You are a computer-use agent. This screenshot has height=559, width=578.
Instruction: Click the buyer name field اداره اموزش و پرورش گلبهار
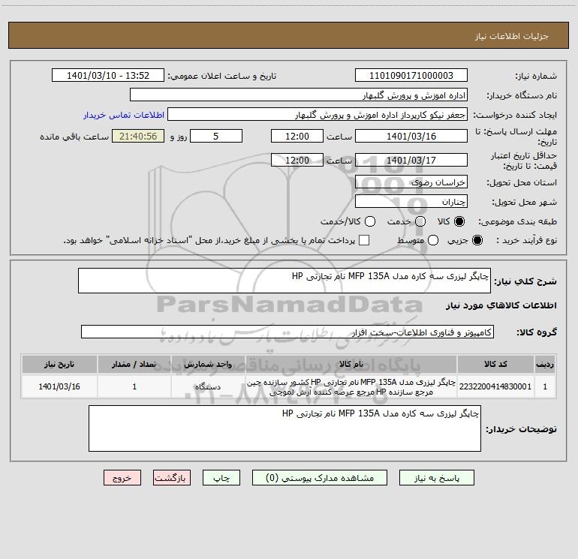click(x=299, y=95)
